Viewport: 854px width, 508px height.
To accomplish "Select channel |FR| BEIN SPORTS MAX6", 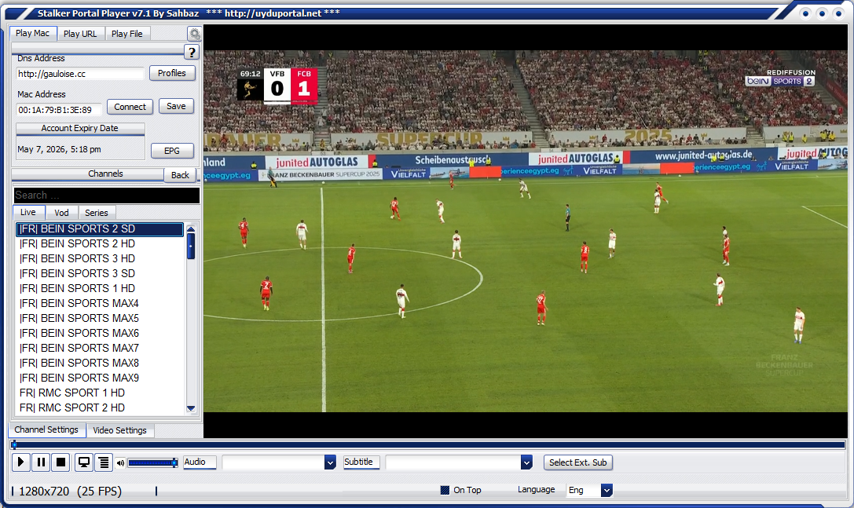I will (101, 333).
